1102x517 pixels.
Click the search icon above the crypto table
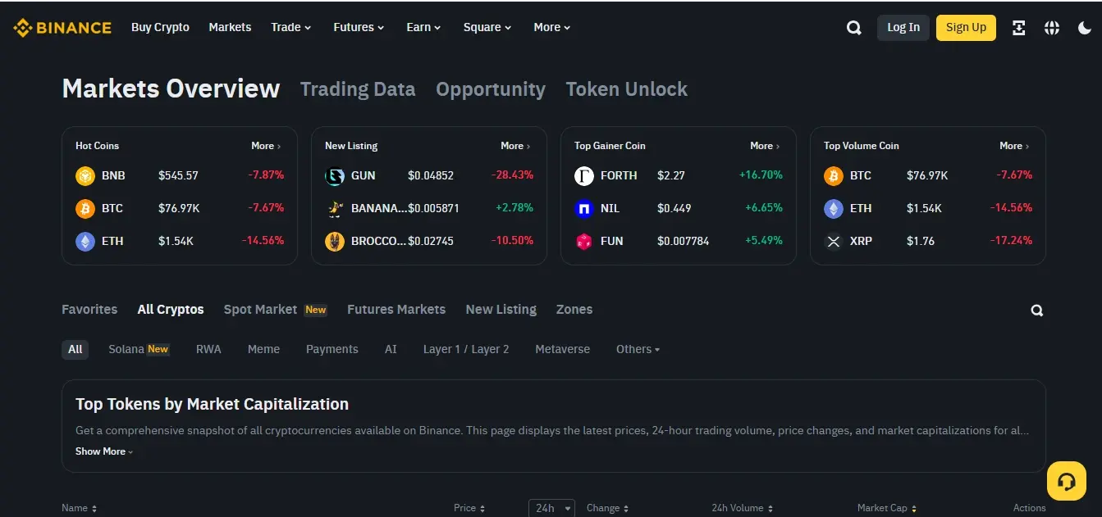(x=1036, y=311)
